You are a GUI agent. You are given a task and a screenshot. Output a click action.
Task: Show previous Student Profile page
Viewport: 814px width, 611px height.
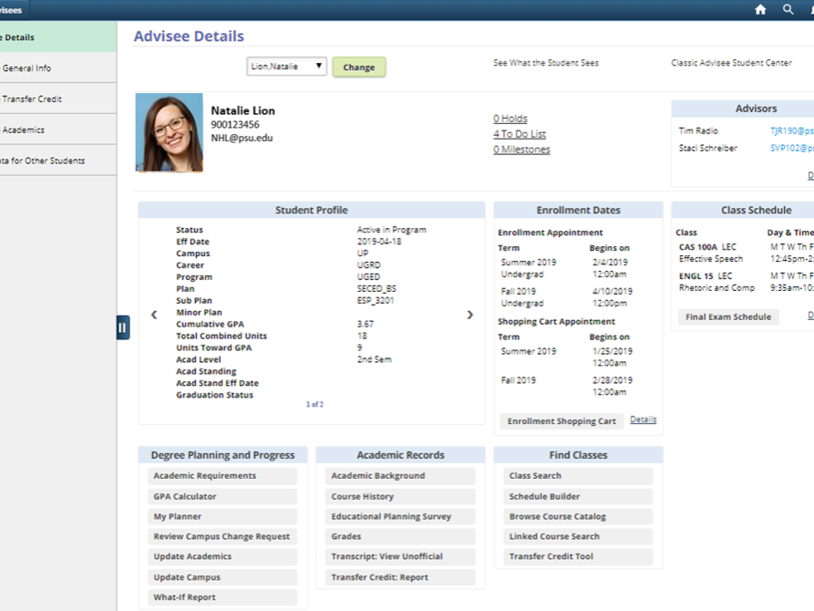(154, 315)
